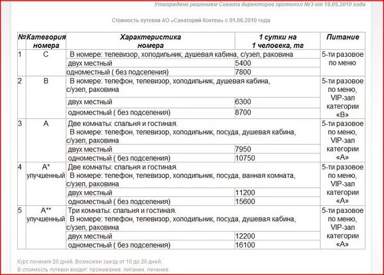Select the 'Характеристика номера' column header
This screenshot has width=384, height=275.
tap(150, 41)
